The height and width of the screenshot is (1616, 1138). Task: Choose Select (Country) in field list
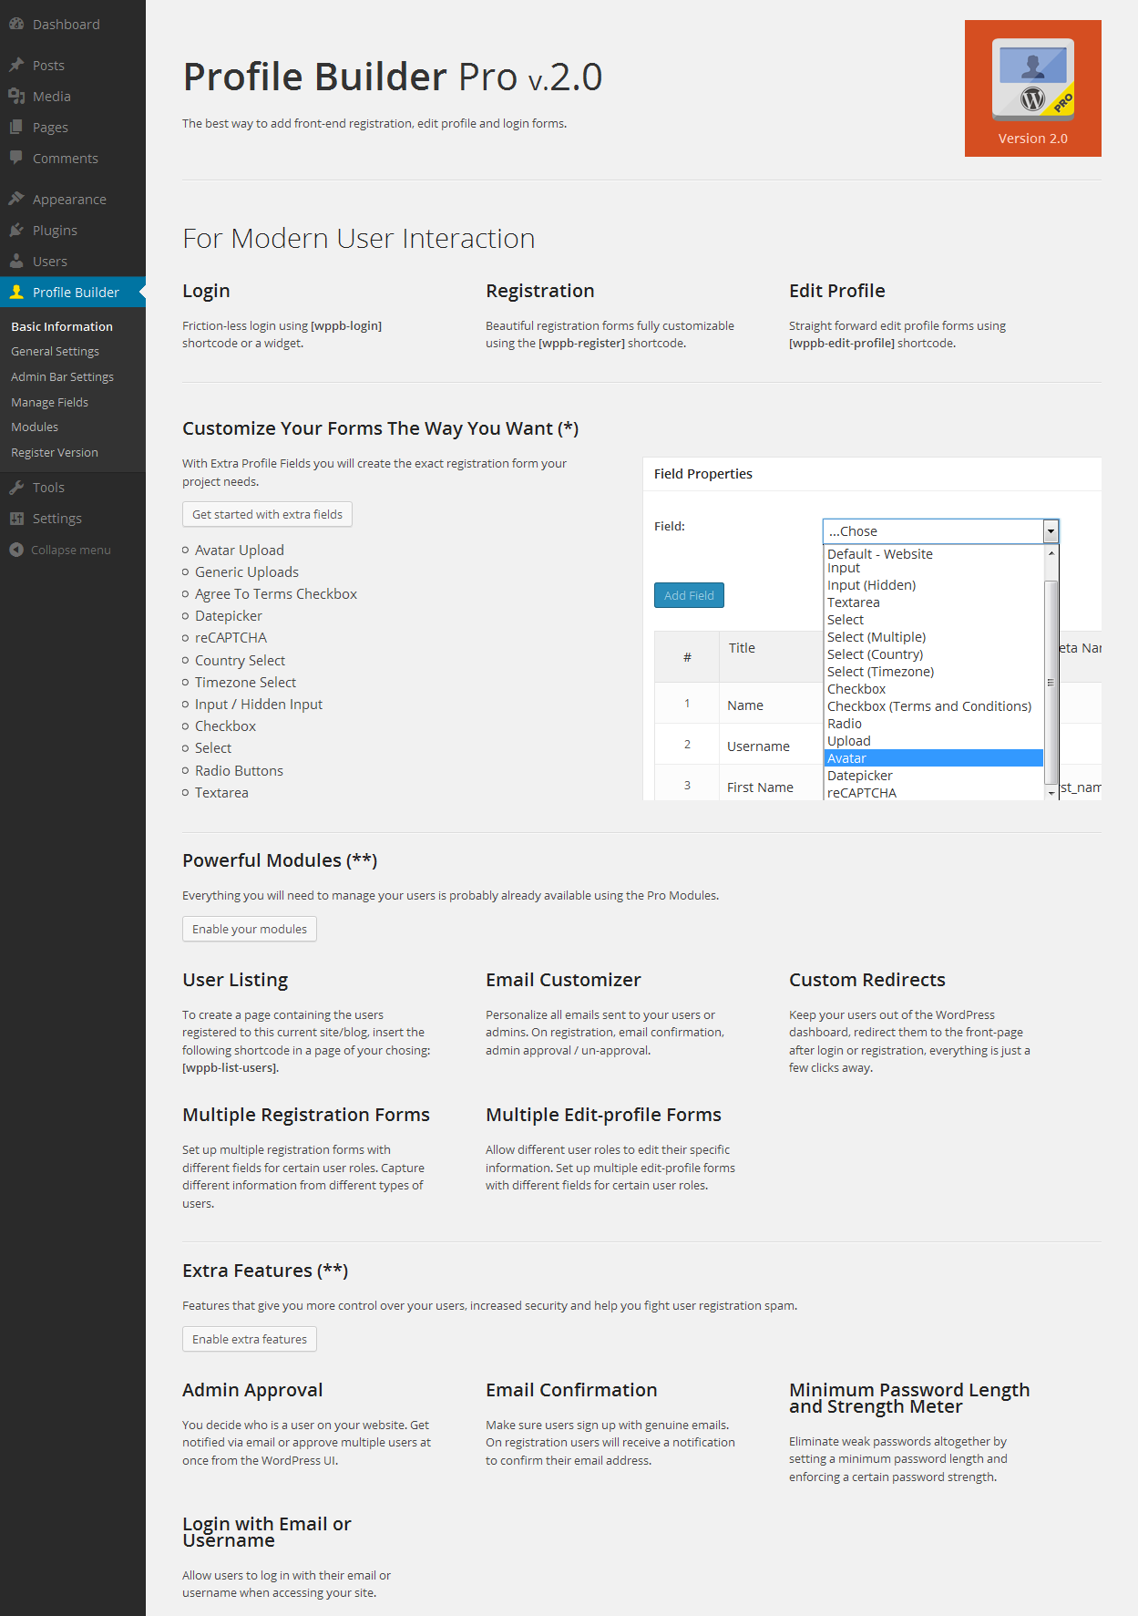[933, 654]
